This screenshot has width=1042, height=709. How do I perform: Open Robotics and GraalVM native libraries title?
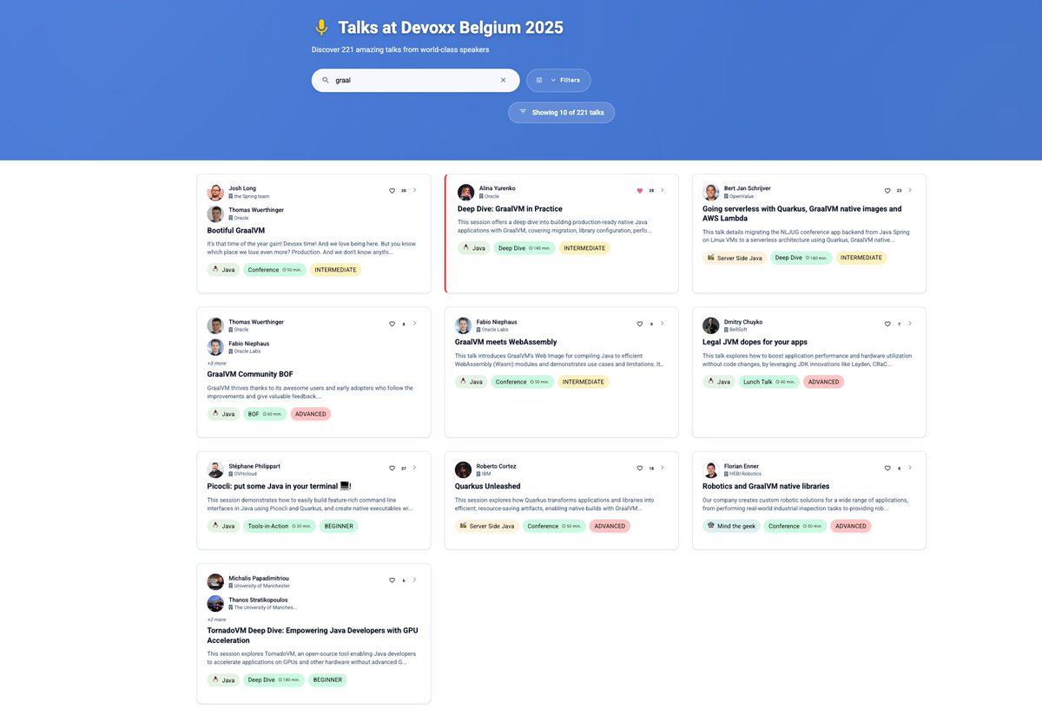point(766,486)
